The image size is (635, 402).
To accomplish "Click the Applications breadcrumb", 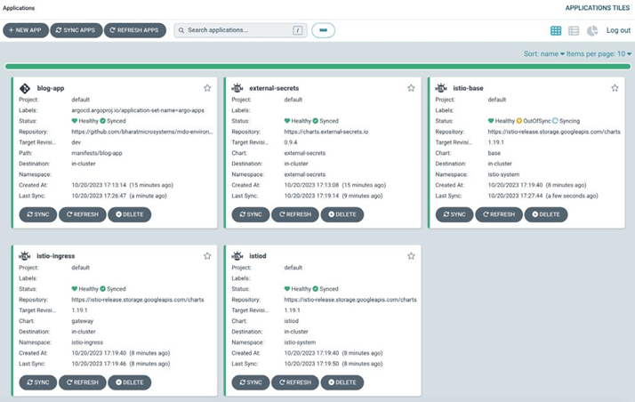I will click(x=19, y=8).
